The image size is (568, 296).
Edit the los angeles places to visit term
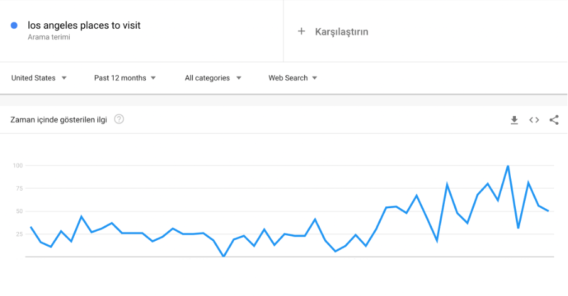click(84, 25)
